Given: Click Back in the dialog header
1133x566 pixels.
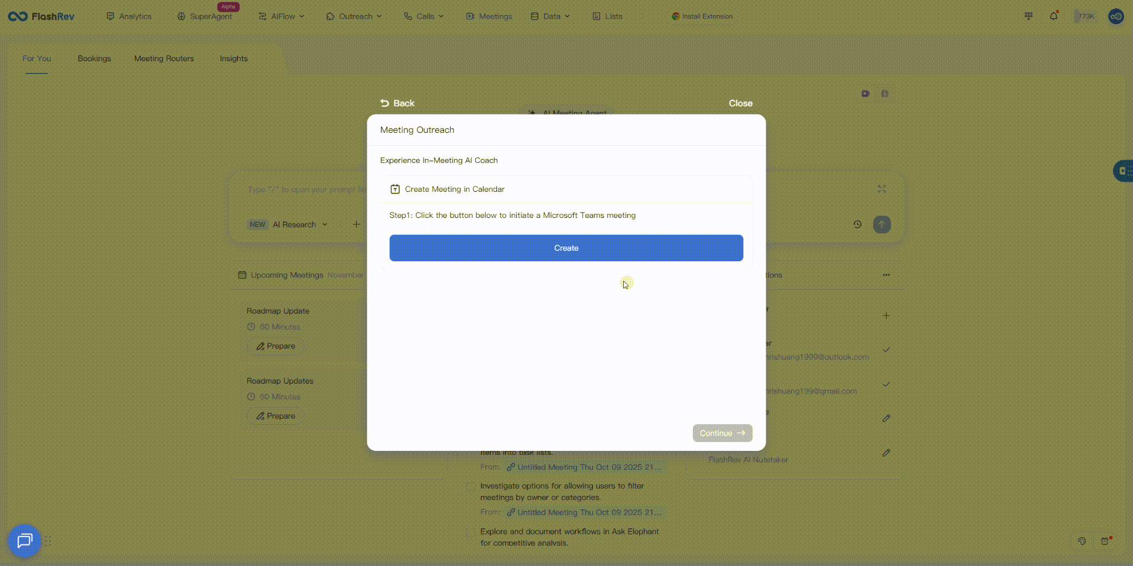Looking at the screenshot, I should (x=397, y=103).
